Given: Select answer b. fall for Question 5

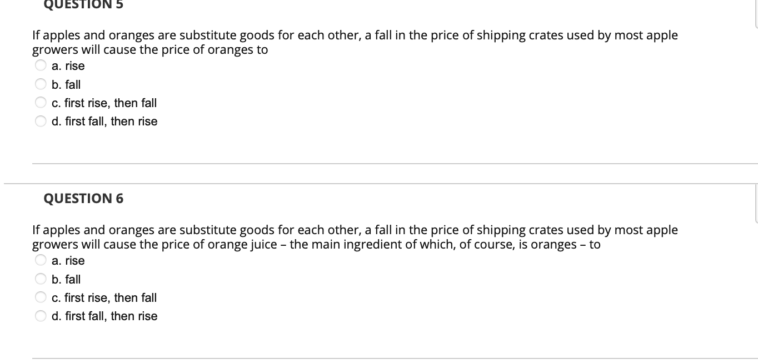Looking at the screenshot, I should [x=40, y=84].
